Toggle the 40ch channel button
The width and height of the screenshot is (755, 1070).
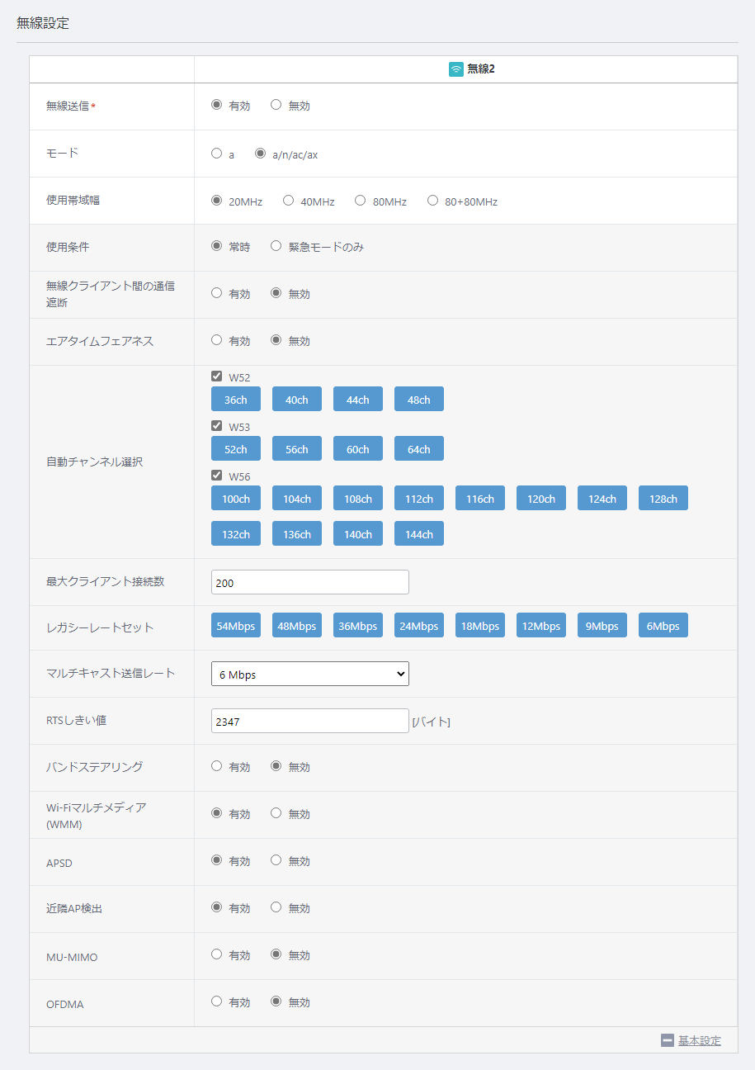[297, 399]
